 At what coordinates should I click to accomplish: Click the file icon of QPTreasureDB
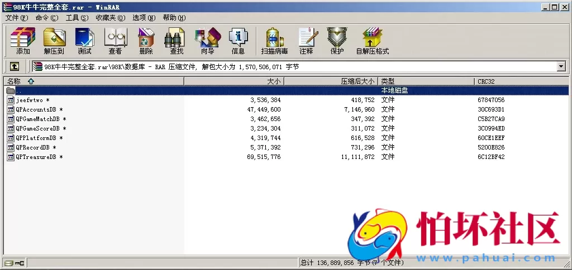pyautogui.click(x=11, y=157)
